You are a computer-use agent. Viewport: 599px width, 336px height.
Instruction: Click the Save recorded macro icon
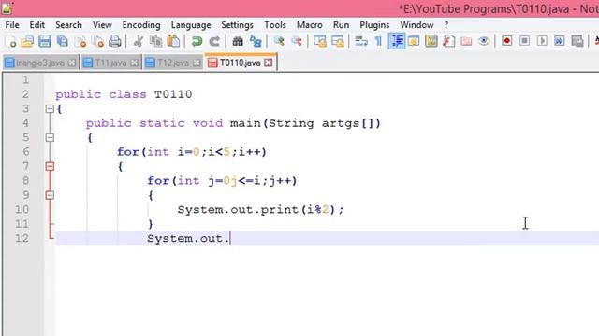577,41
